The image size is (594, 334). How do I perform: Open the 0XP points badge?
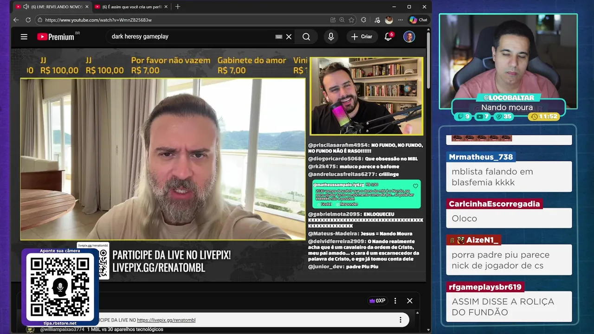[377, 301]
